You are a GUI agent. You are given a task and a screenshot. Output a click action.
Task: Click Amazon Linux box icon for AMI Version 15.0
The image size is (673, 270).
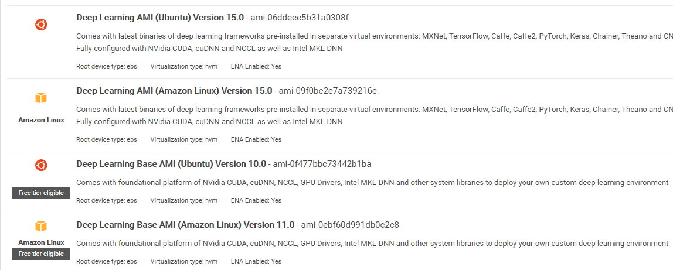pyautogui.click(x=41, y=98)
